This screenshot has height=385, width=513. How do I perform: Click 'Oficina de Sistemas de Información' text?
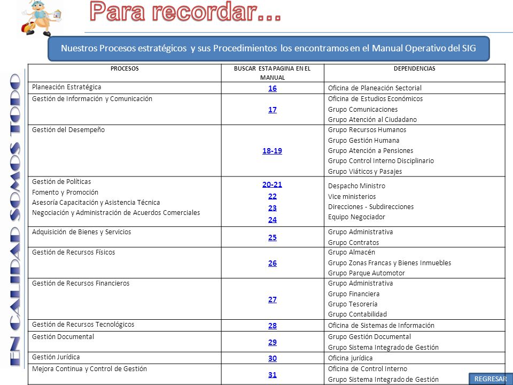point(381,326)
